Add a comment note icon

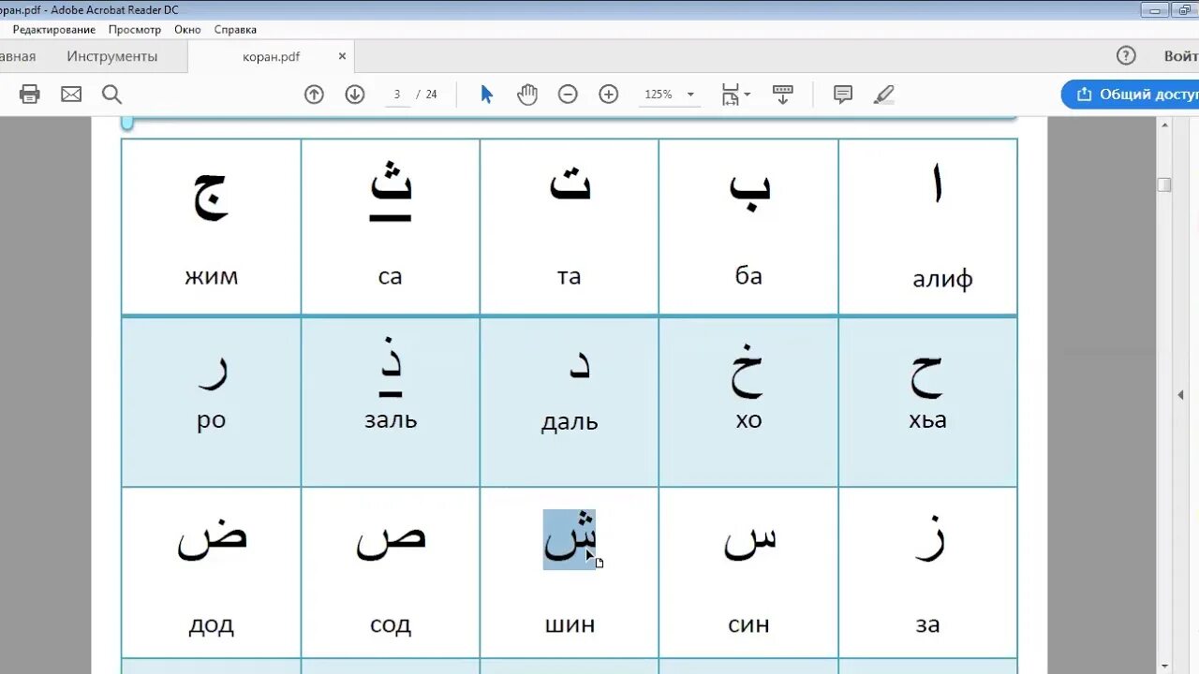pos(843,94)
